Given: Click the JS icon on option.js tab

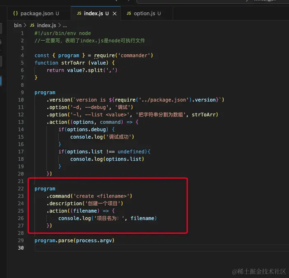Looking at the screenshot, I should [129, 13].
